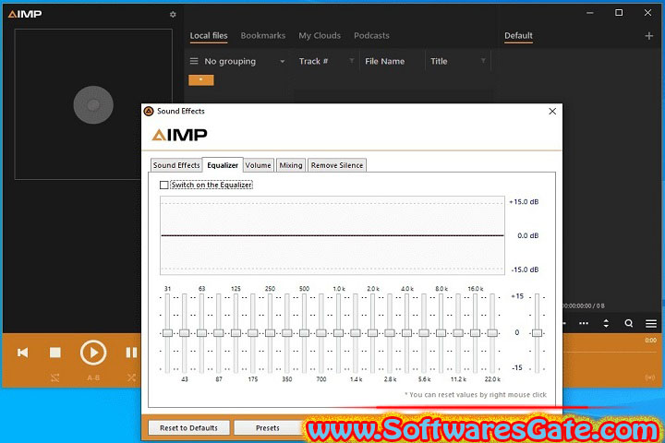Image resolution: width=665 pixels, height=443 pixels.
Task: Click the 16.0k equalizer slider handle
Action: [476, 333]
